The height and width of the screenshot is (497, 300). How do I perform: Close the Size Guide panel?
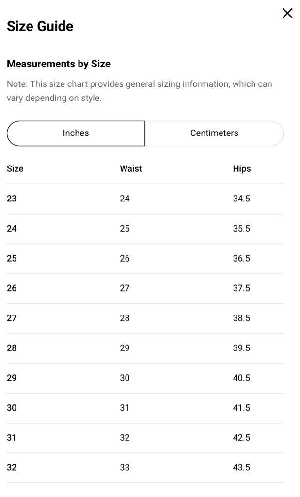(287, 14)
